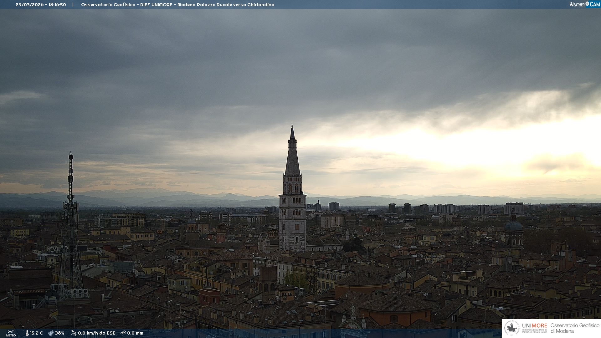The image size is (601, 338).
Task: Click the Osservatorio Geofisico camera title text
Action: 177,5
